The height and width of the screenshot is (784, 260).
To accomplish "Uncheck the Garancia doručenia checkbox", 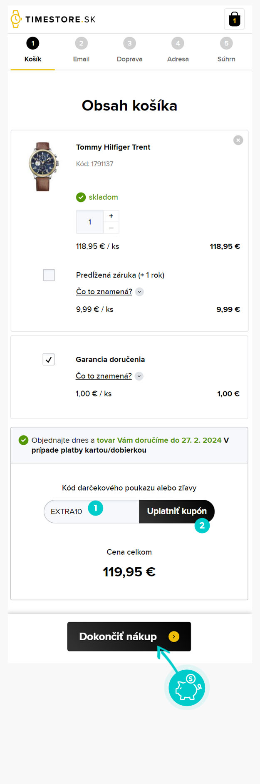I will (x=49, y=359).
